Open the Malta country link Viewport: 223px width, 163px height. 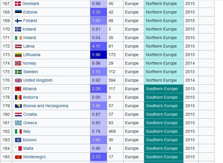[x=28, y=149]
